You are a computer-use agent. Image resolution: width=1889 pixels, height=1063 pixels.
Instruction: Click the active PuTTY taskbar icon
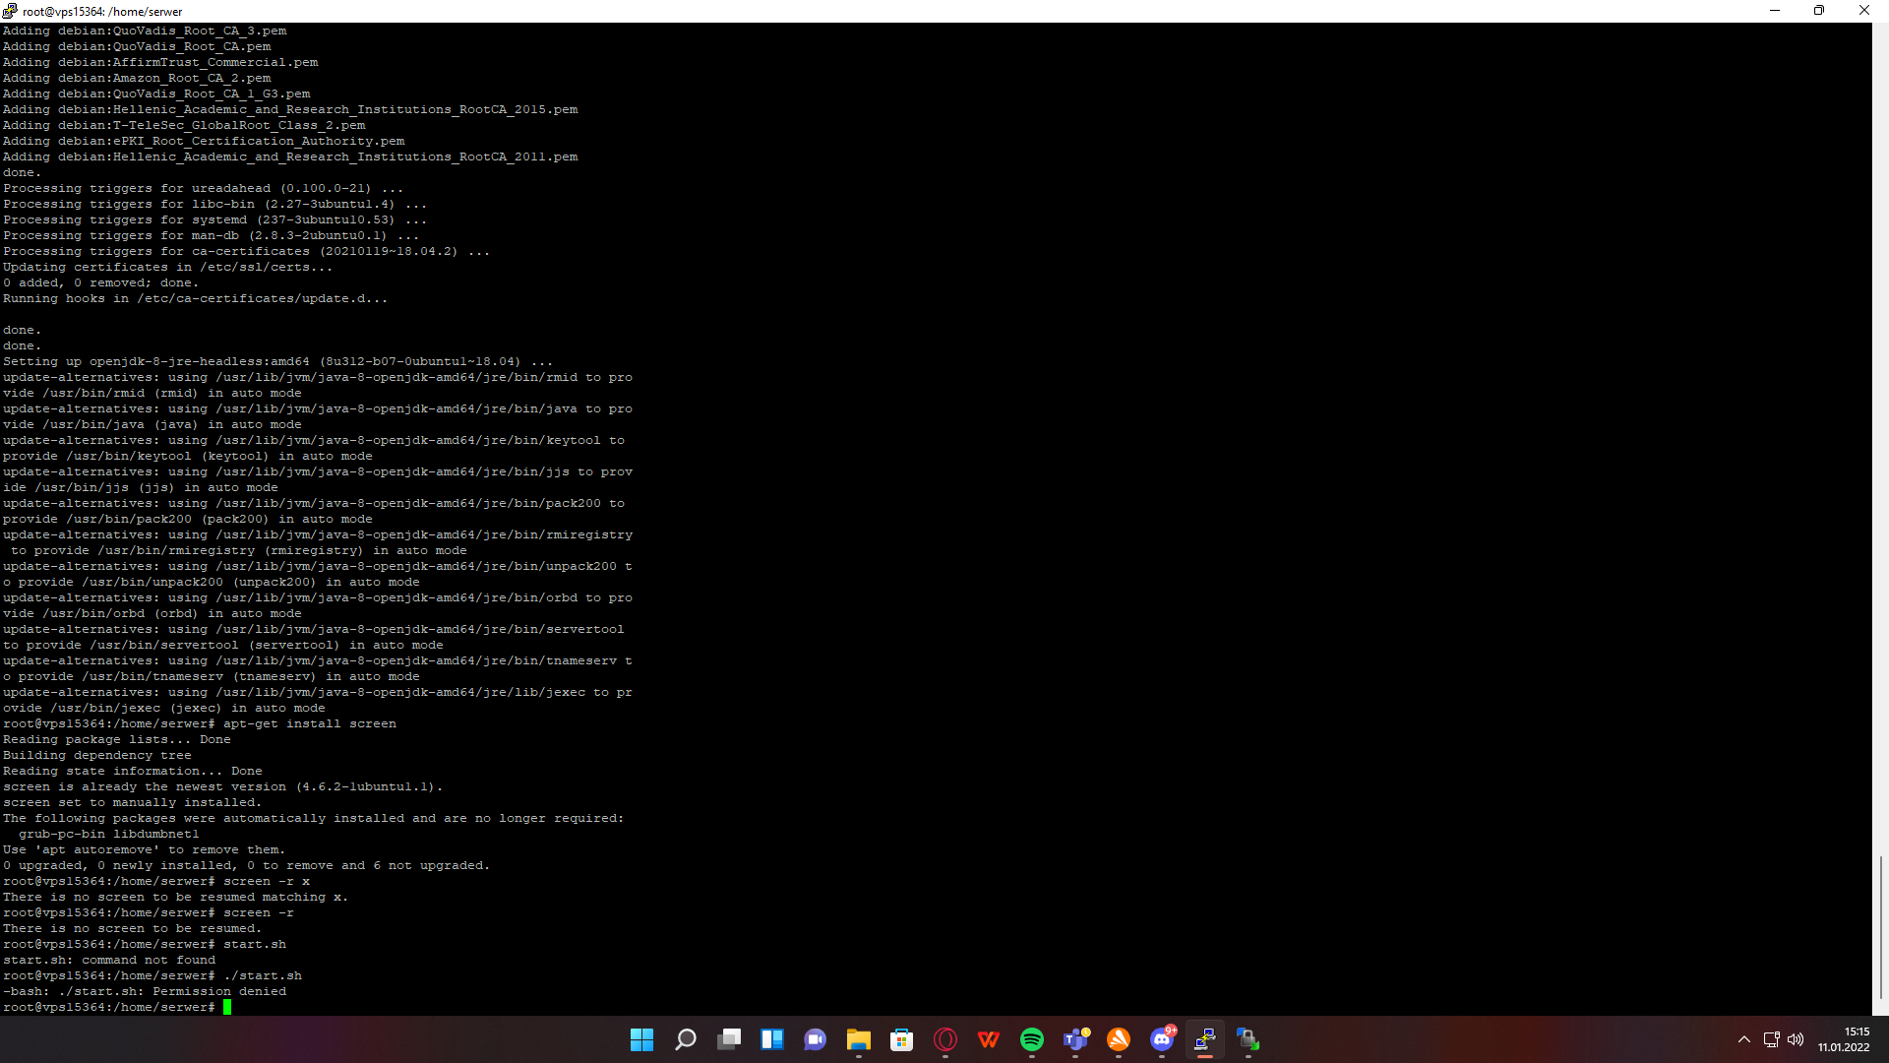coord(1205,1039)
